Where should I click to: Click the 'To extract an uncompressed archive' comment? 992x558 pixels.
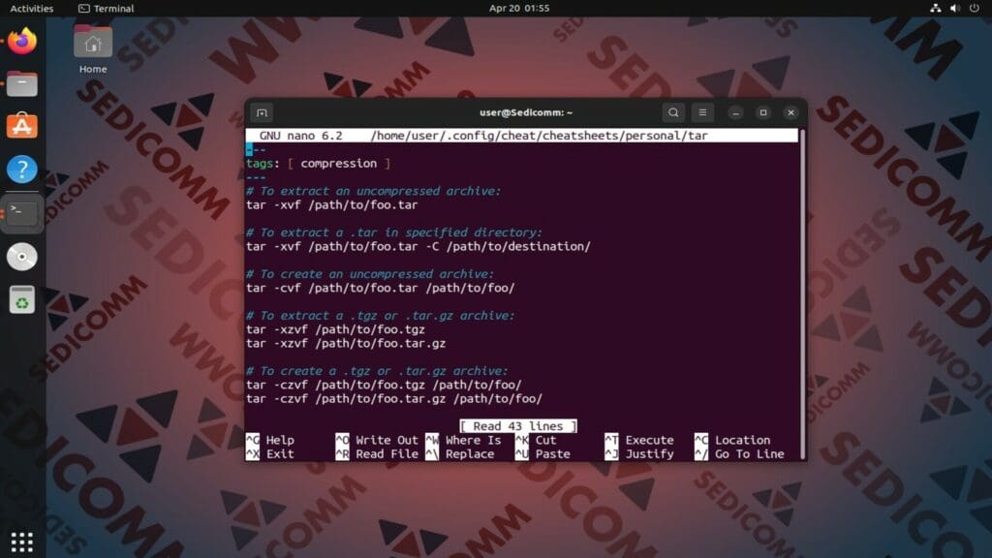373,191
